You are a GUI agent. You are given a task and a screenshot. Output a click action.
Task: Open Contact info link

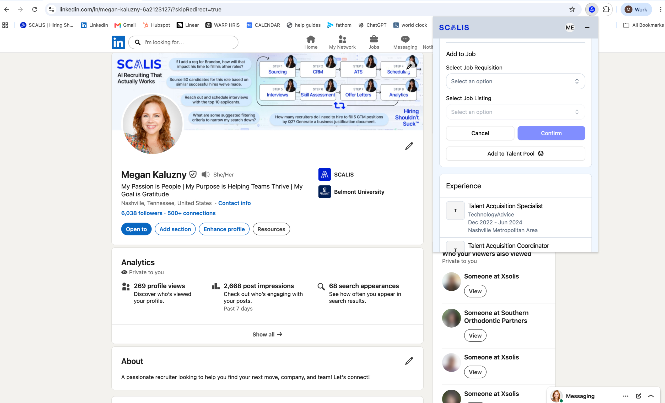pyautogui.click(x=234, y=203)
